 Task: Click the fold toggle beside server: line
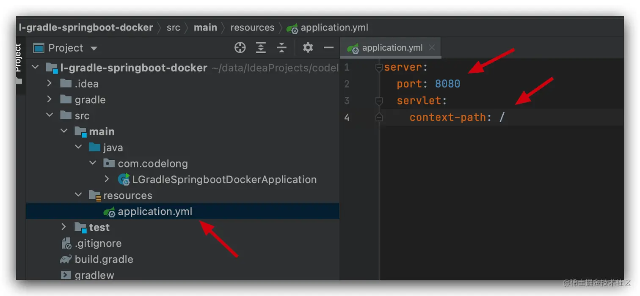379,67
